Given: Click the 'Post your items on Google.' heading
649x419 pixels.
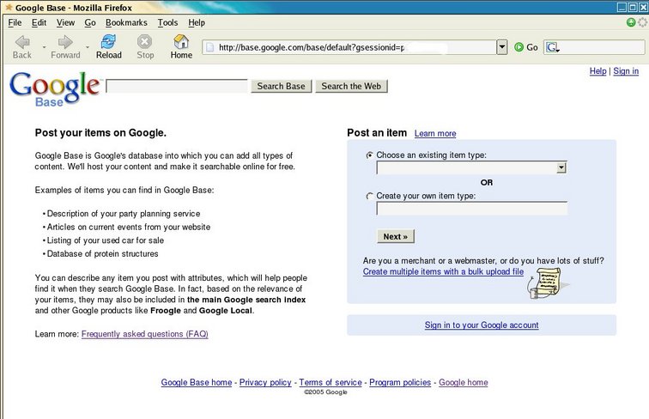Looking at the screenshot, I should [100, 133].
